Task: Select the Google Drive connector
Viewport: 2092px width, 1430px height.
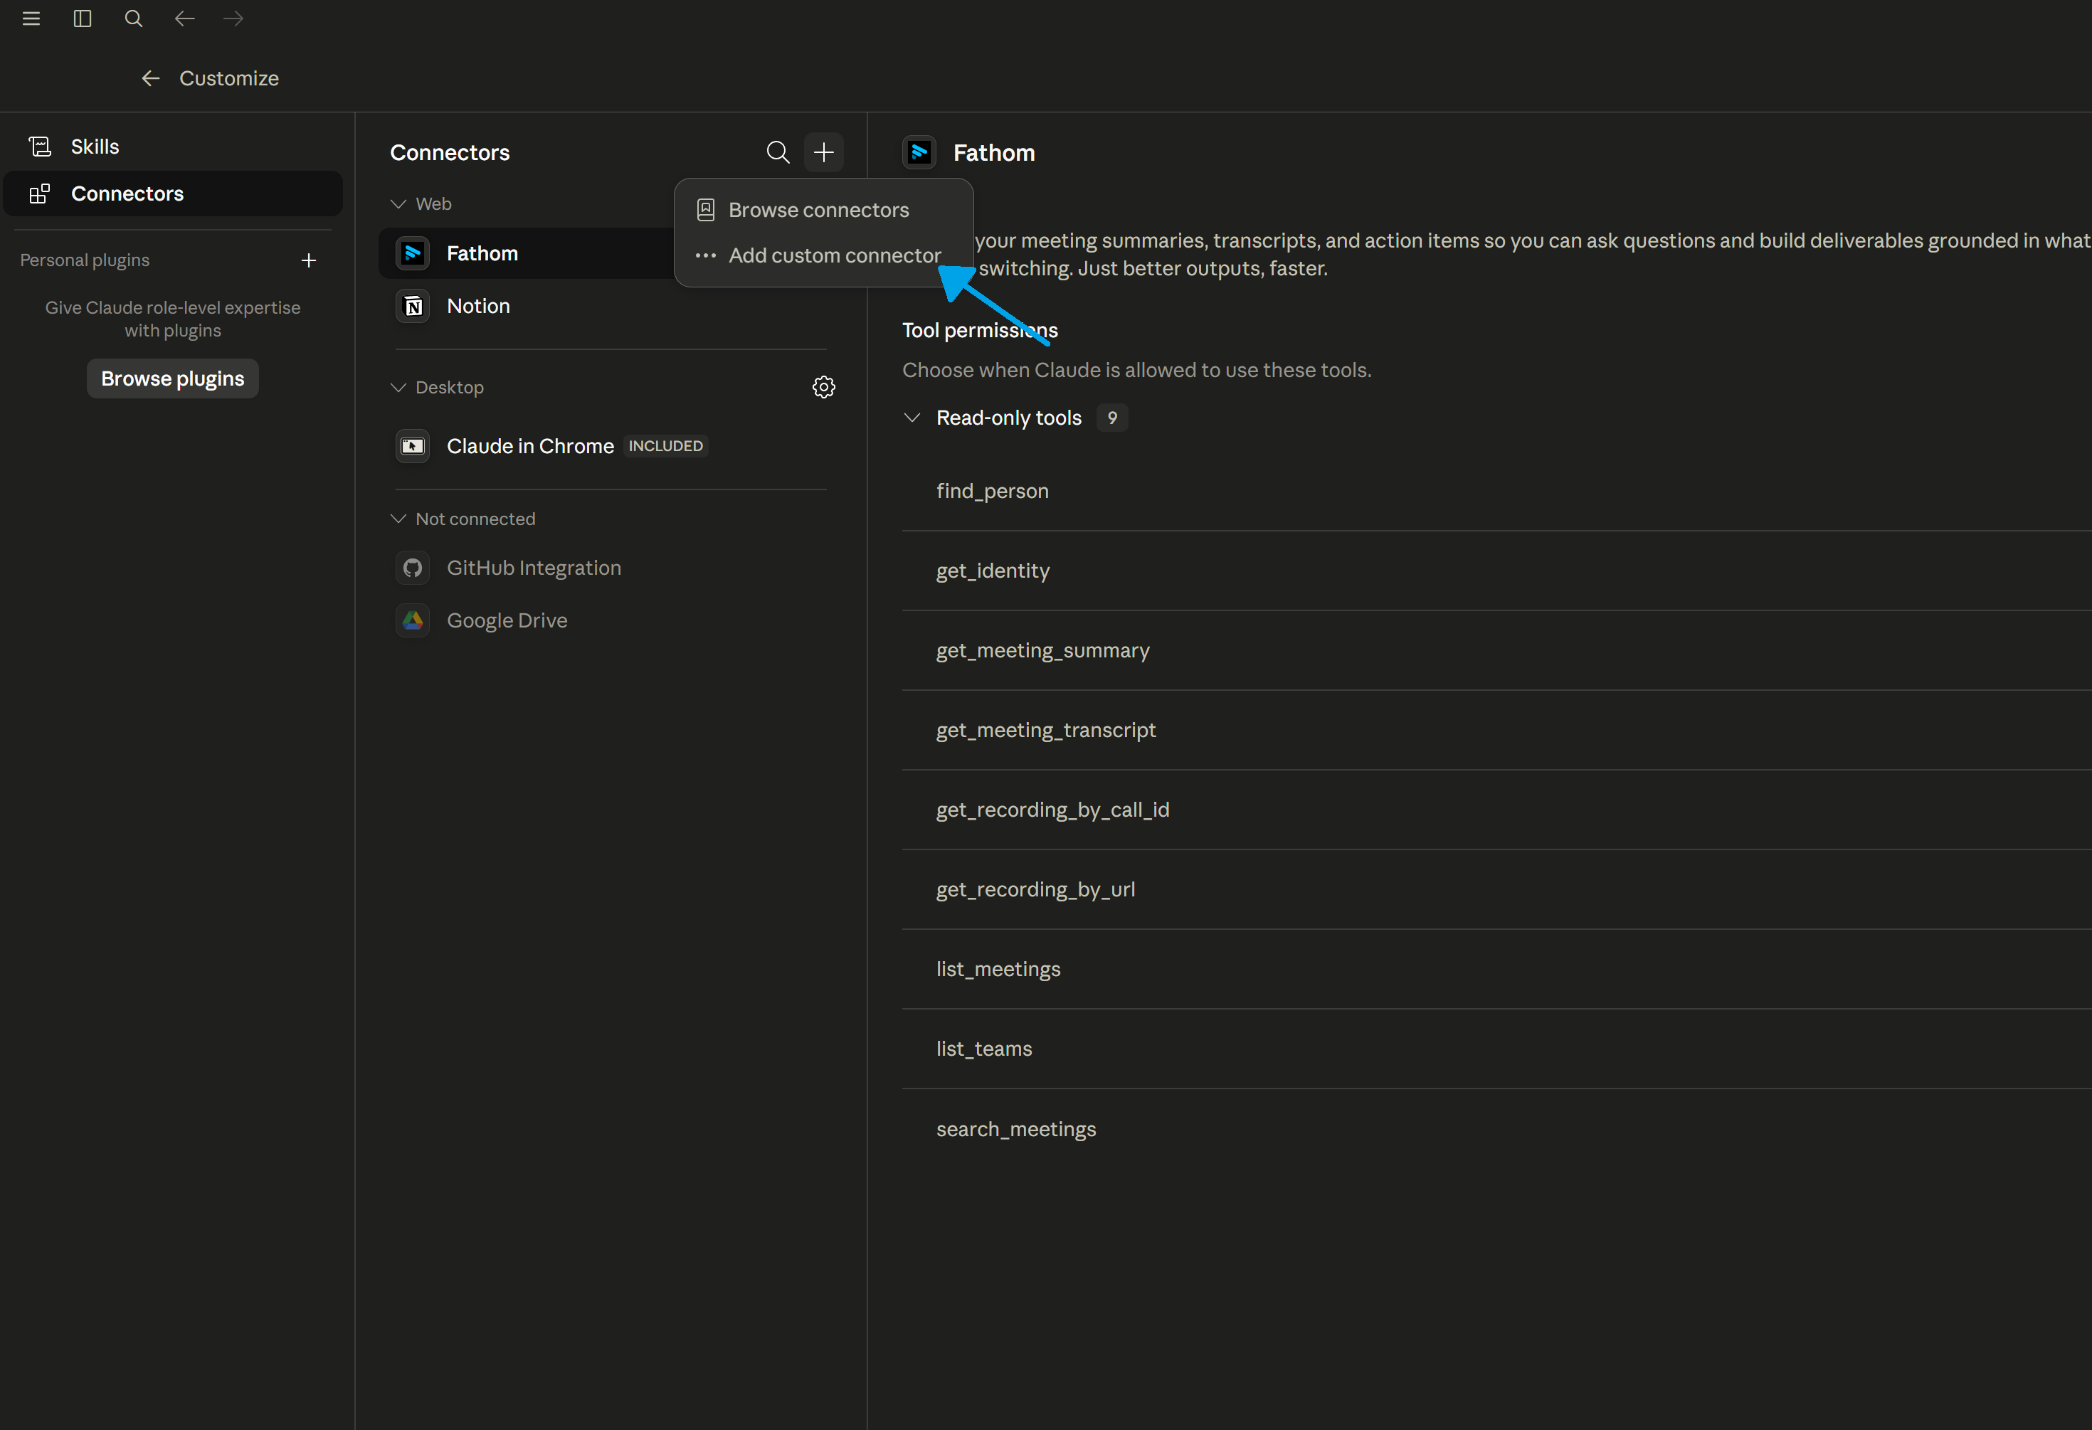Action: coord(611,620)
